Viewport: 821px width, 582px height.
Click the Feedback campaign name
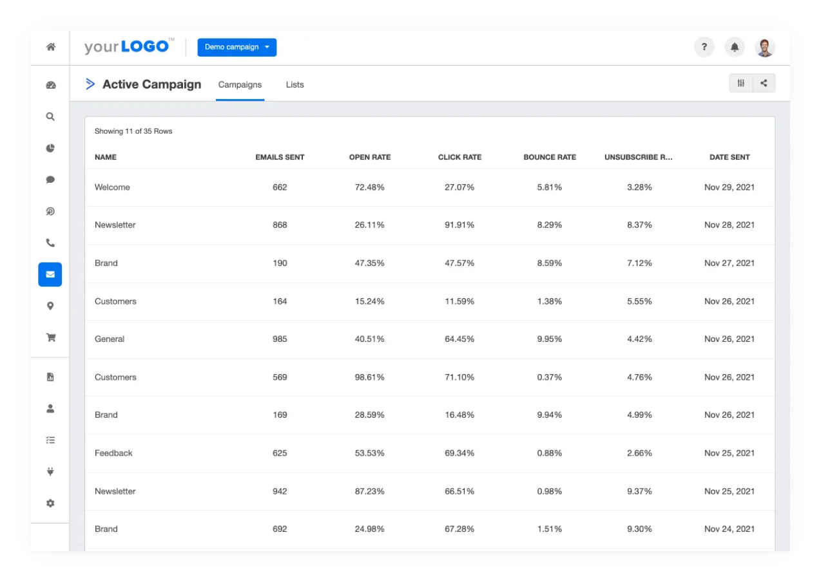tap(113, 453)
